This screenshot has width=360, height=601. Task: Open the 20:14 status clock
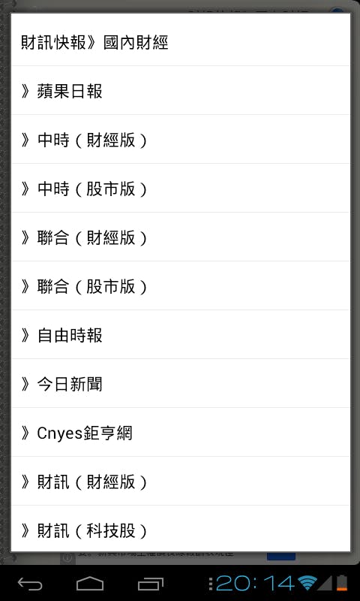[x=255, y=583]
